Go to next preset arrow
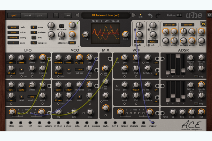Image resolution: width=212 pixels, height=141 pixels. (x=134, y=15)
